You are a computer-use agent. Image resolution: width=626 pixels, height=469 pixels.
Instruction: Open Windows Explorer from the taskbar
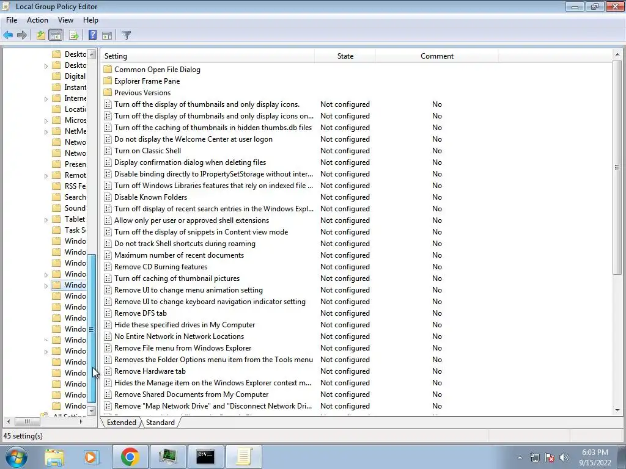(x=54, y=457)
